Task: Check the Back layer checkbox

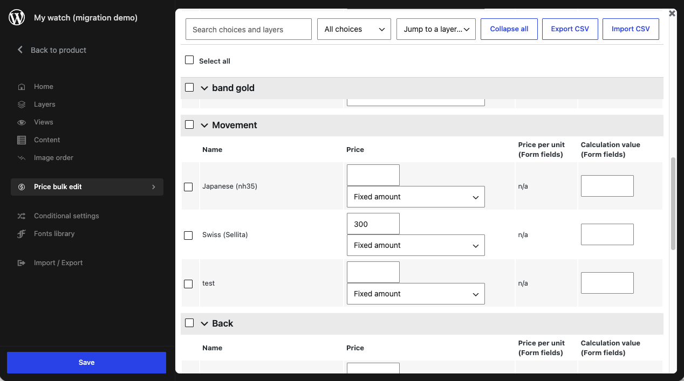Action: pos(189,323)
